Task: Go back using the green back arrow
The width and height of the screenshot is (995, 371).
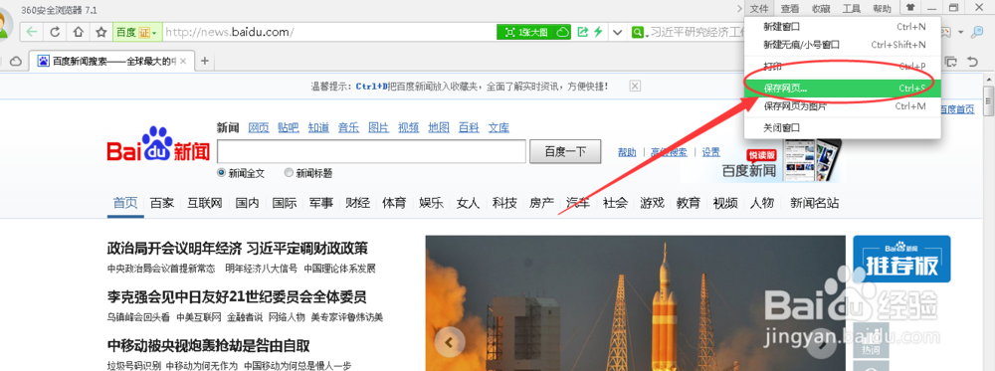Action: pos(33,32)
